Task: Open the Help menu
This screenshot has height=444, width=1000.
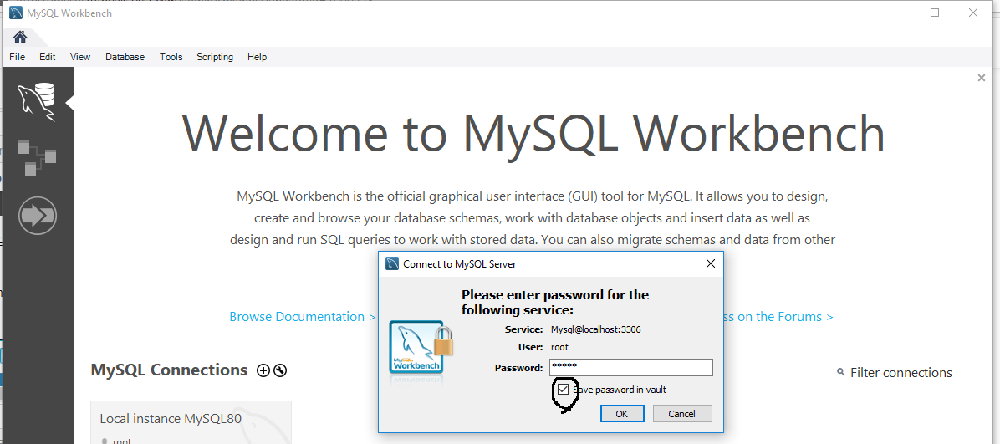Action: click(257, 57)
